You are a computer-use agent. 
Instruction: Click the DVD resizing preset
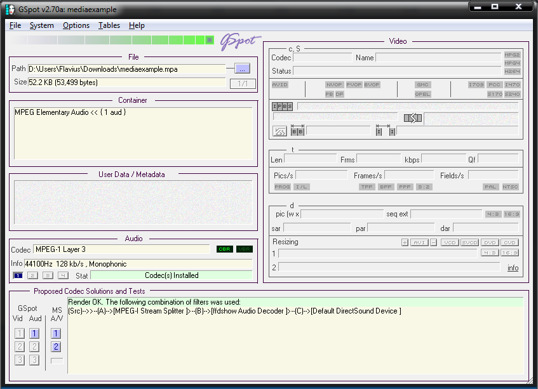(490, 242)
